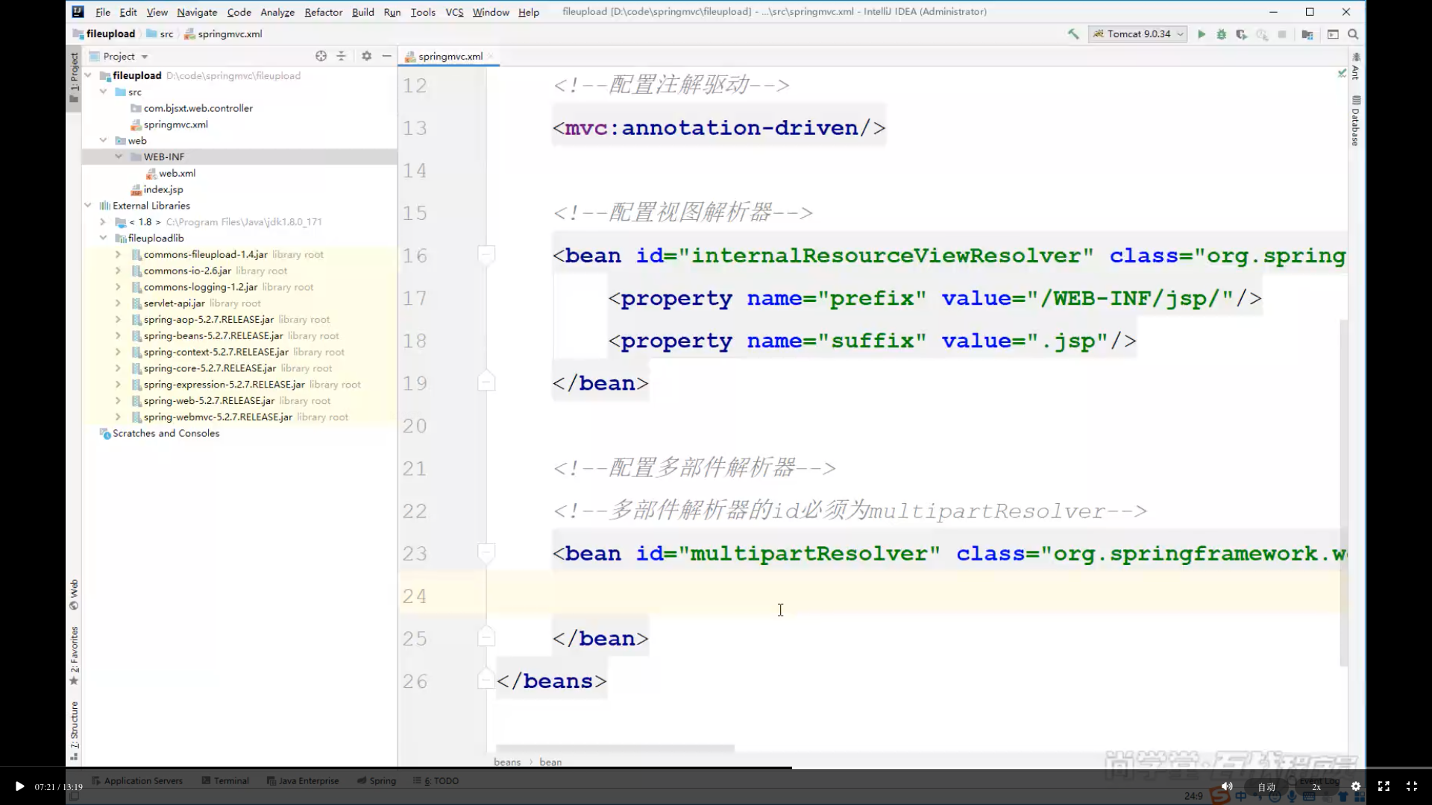1432x805 pixels.
Task: Open the VCS menu
Action: click(454, 12)
